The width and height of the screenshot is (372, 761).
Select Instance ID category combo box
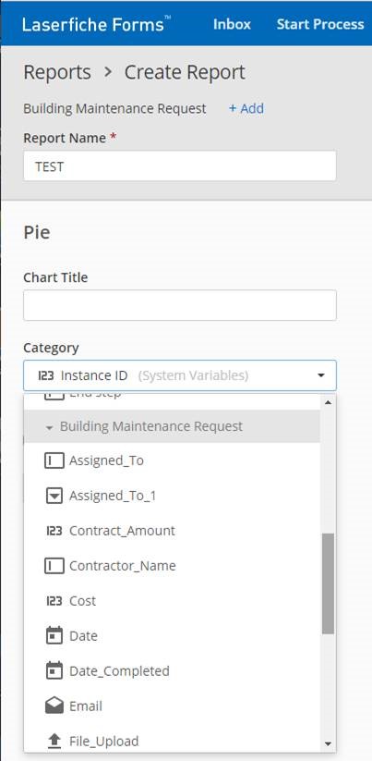click(x=180, y=375)
